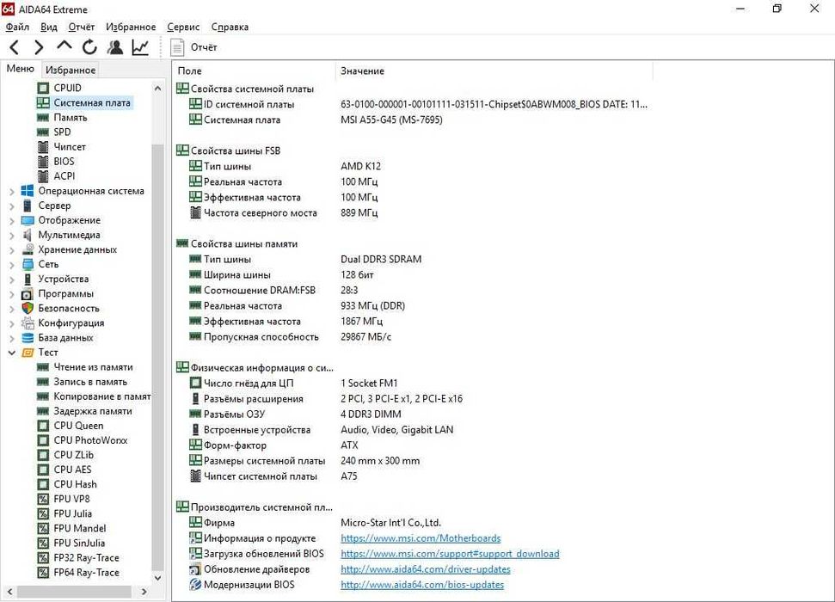This screenshot has height=602, width=835.
Task: Open the Вид menu
Action: tap(48, 28)
